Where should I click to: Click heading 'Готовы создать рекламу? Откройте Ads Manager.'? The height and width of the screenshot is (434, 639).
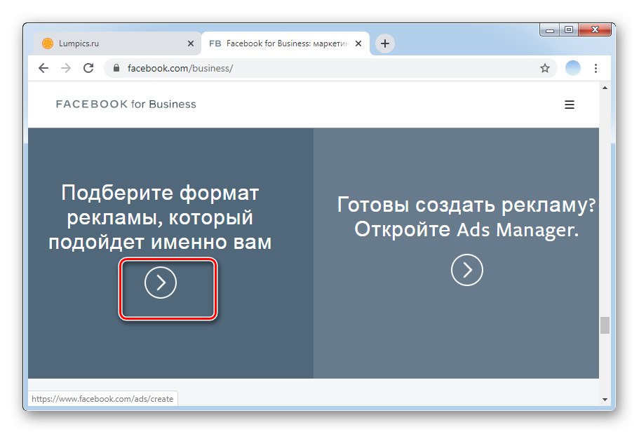pos(466,217)
